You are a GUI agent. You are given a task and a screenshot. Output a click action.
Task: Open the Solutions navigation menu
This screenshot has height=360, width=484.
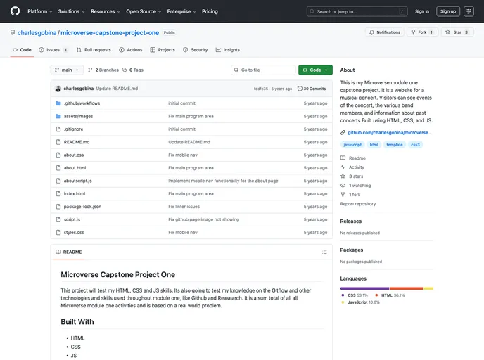(x=71, y=11)
